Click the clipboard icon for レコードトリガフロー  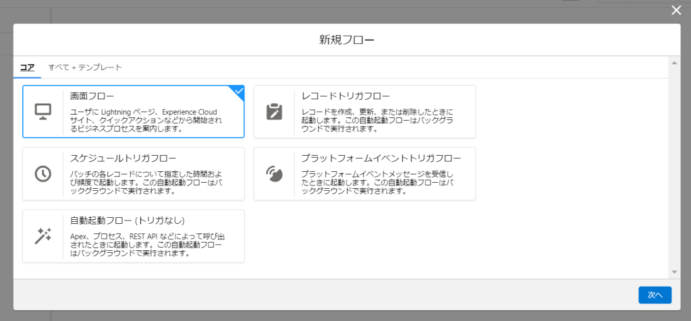click(274, 112)
